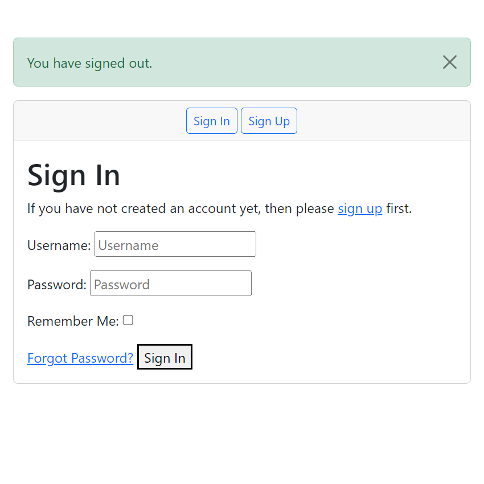Image resolution: width=484 pixels, height=484 pixels.
Task: Click into the Password field
Action: [171, 284]
